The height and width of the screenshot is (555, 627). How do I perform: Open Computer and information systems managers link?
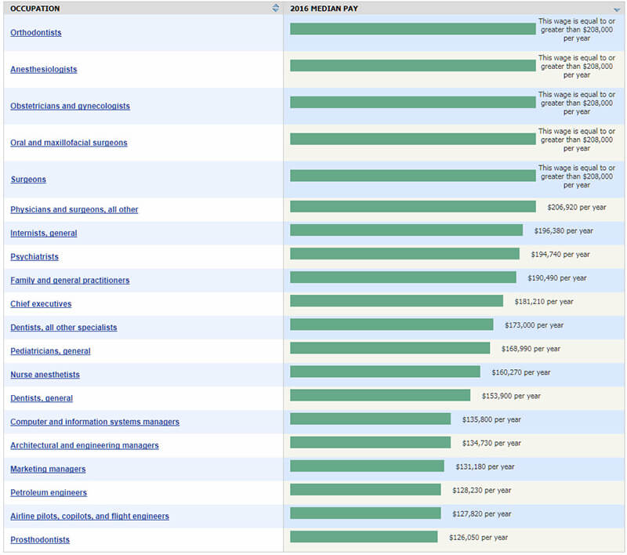pyautogui.click(x=95, y=422)
